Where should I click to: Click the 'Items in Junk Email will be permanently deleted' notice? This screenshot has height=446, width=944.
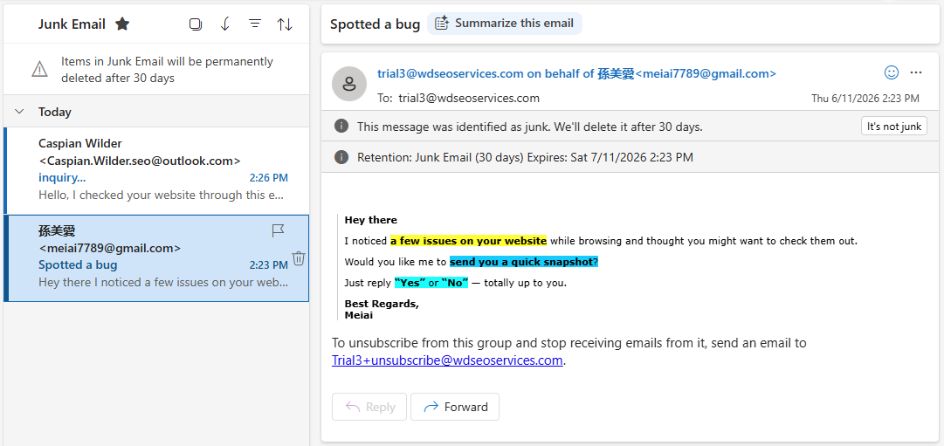coord(167,70)
